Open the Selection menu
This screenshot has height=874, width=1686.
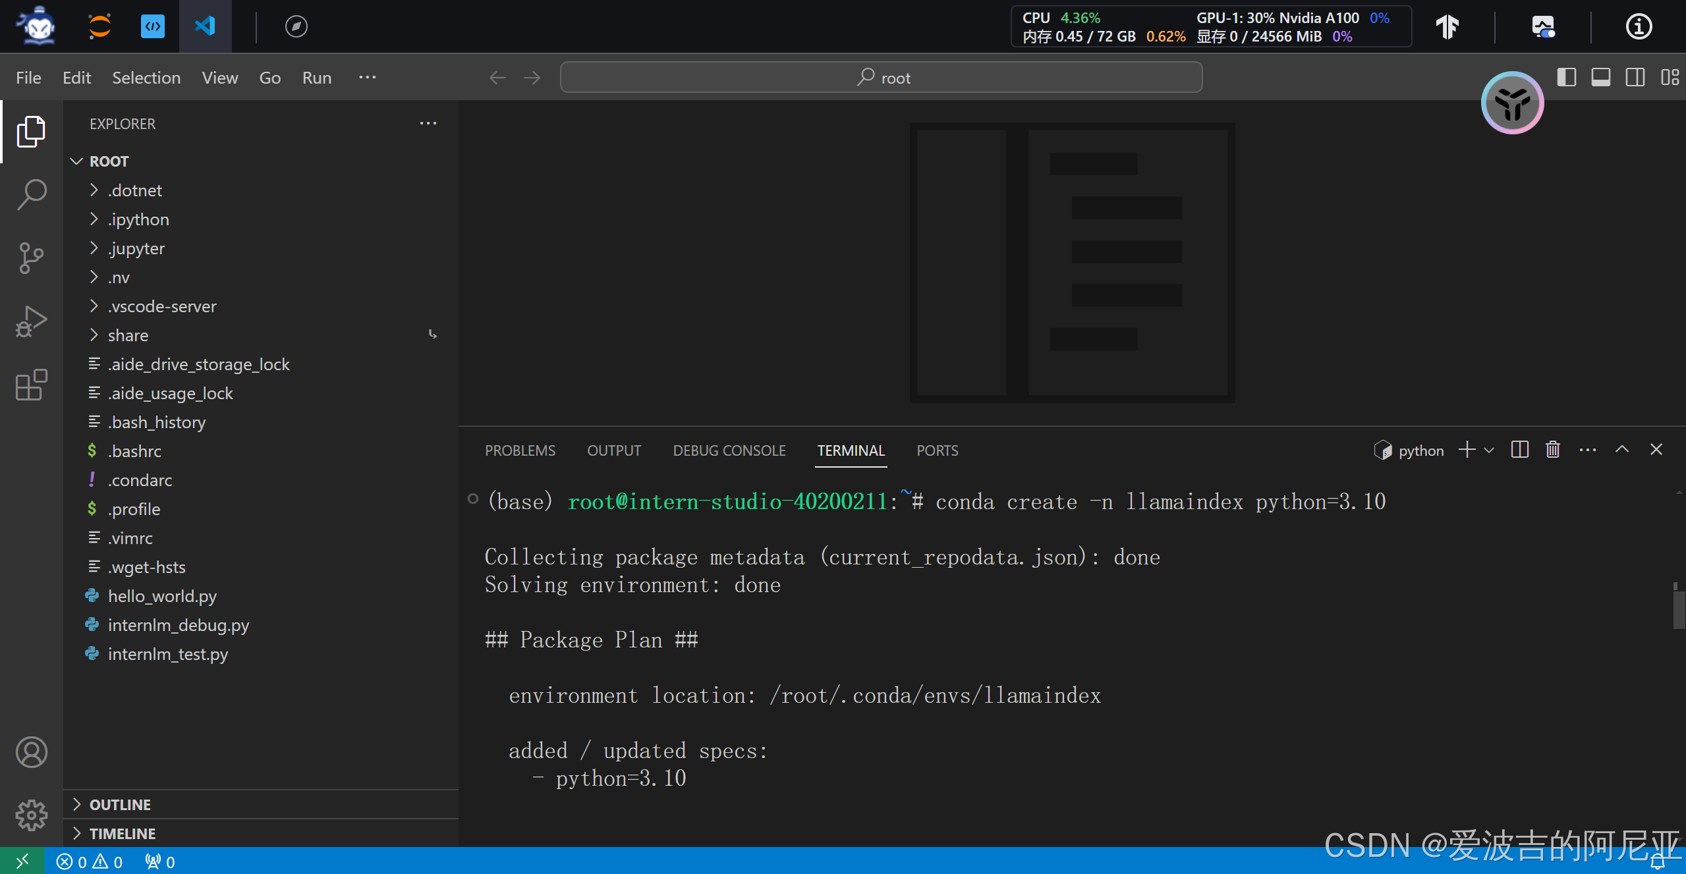point(146,78)
